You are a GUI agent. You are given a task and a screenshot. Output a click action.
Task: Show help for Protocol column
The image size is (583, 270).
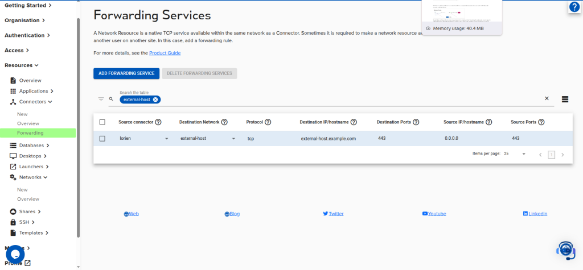[x=268, y=122]
